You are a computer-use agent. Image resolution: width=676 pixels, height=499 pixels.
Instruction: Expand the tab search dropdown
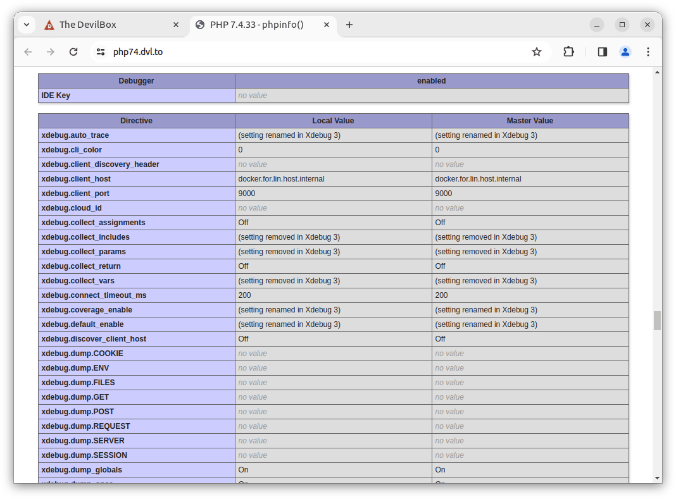click(x=27, y=25)
